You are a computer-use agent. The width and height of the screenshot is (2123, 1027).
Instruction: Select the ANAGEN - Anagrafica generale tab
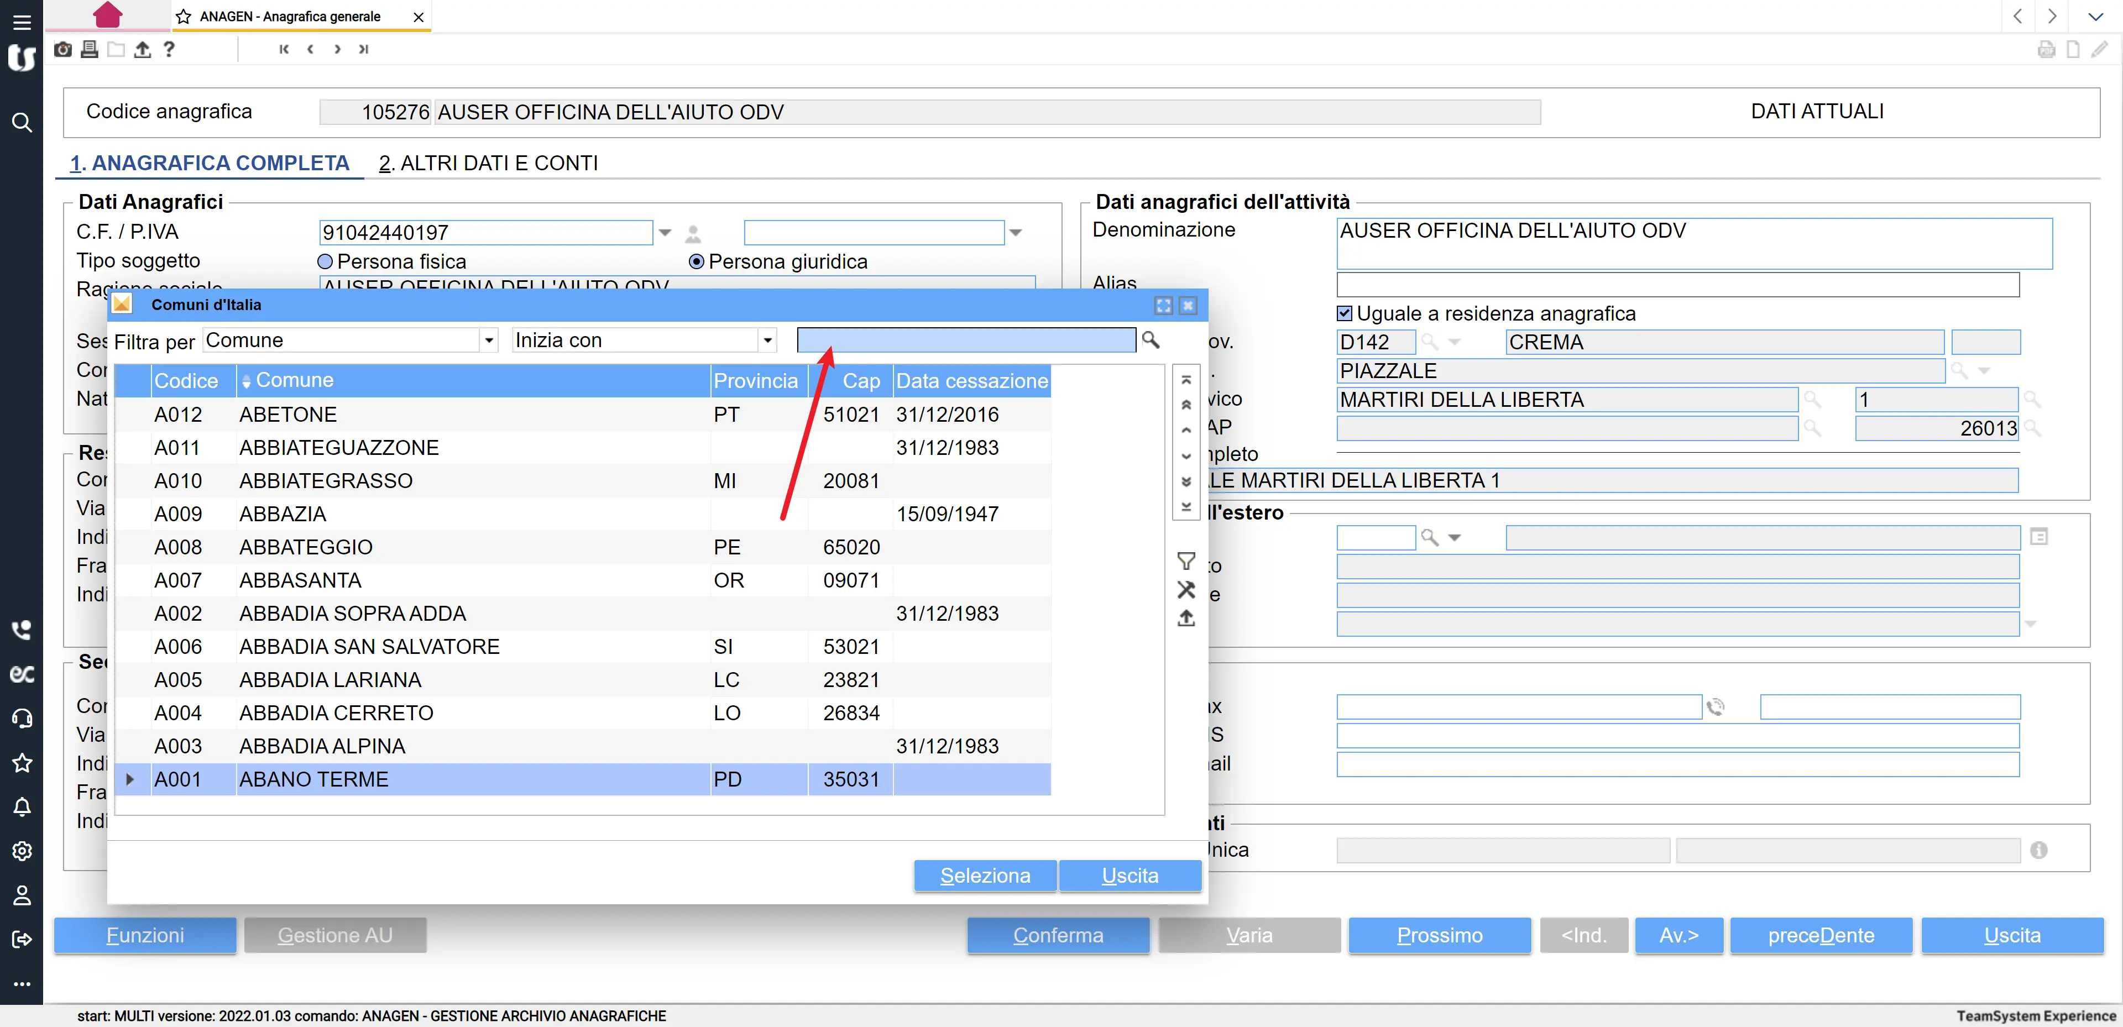(x=290, y=17)
